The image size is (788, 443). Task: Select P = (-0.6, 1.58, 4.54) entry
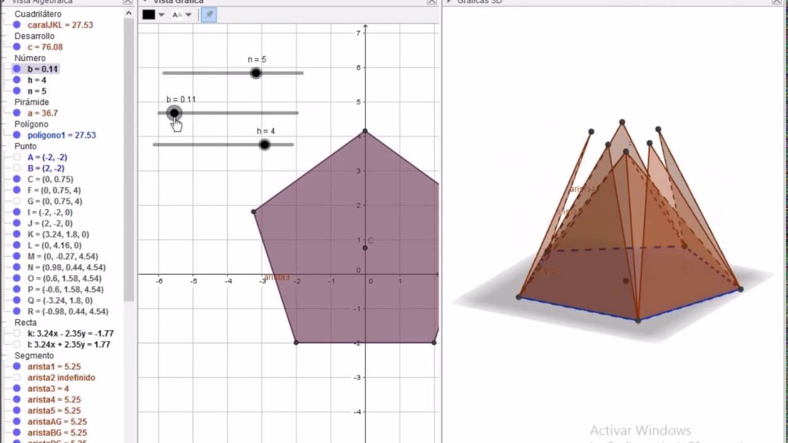pyautogui.click(x=65, y=290)
